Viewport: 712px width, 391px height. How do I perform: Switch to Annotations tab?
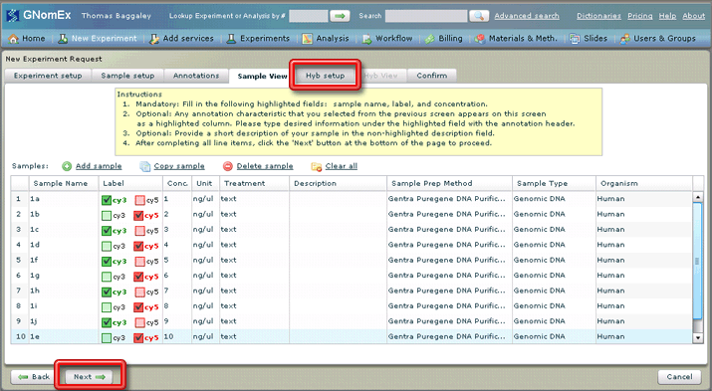(x=196, y=76)
